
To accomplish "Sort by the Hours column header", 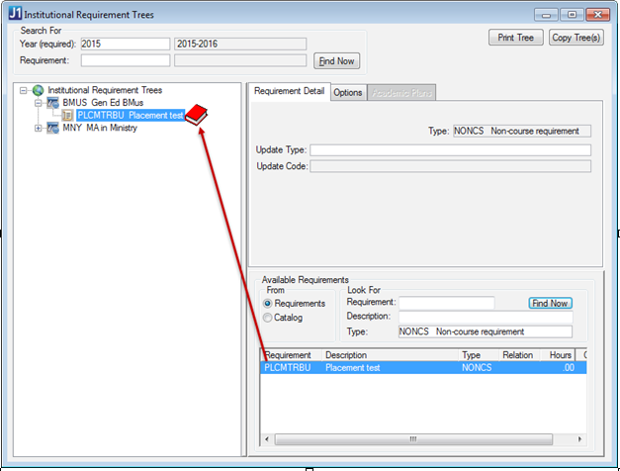I will pos(557,355).
